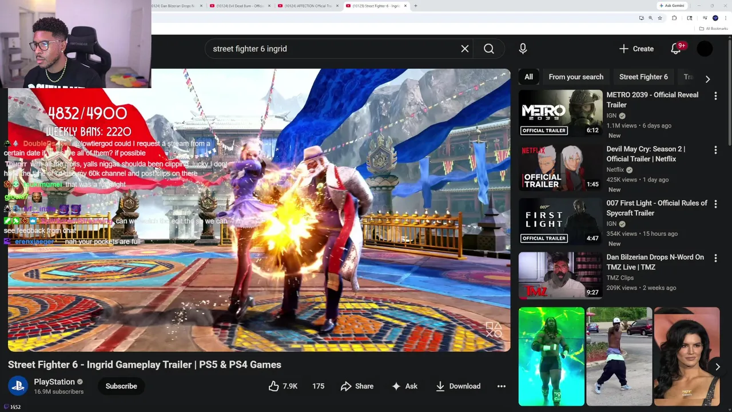Close the Street Fighter 6 Ingrid tab
732x412 pixels.
[405, 6]
